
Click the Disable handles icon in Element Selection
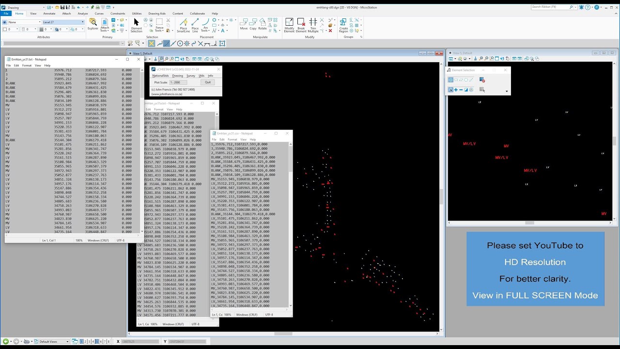point(482,80)
